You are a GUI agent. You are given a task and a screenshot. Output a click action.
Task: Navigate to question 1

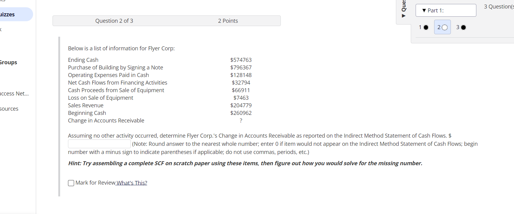click(424, 27)
